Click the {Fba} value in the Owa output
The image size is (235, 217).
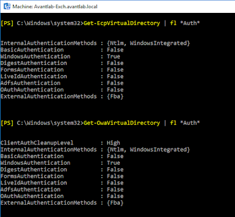(x=115, y=203)
